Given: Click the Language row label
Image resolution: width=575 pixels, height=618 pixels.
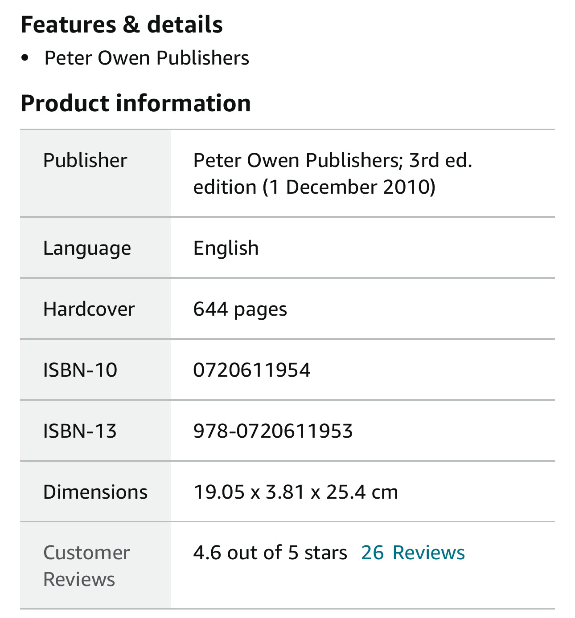Looking at the screenshot, I should [x=87, y=248].
